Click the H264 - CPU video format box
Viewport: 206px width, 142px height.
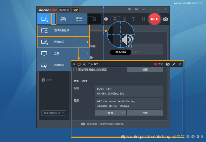click(129, 91)
